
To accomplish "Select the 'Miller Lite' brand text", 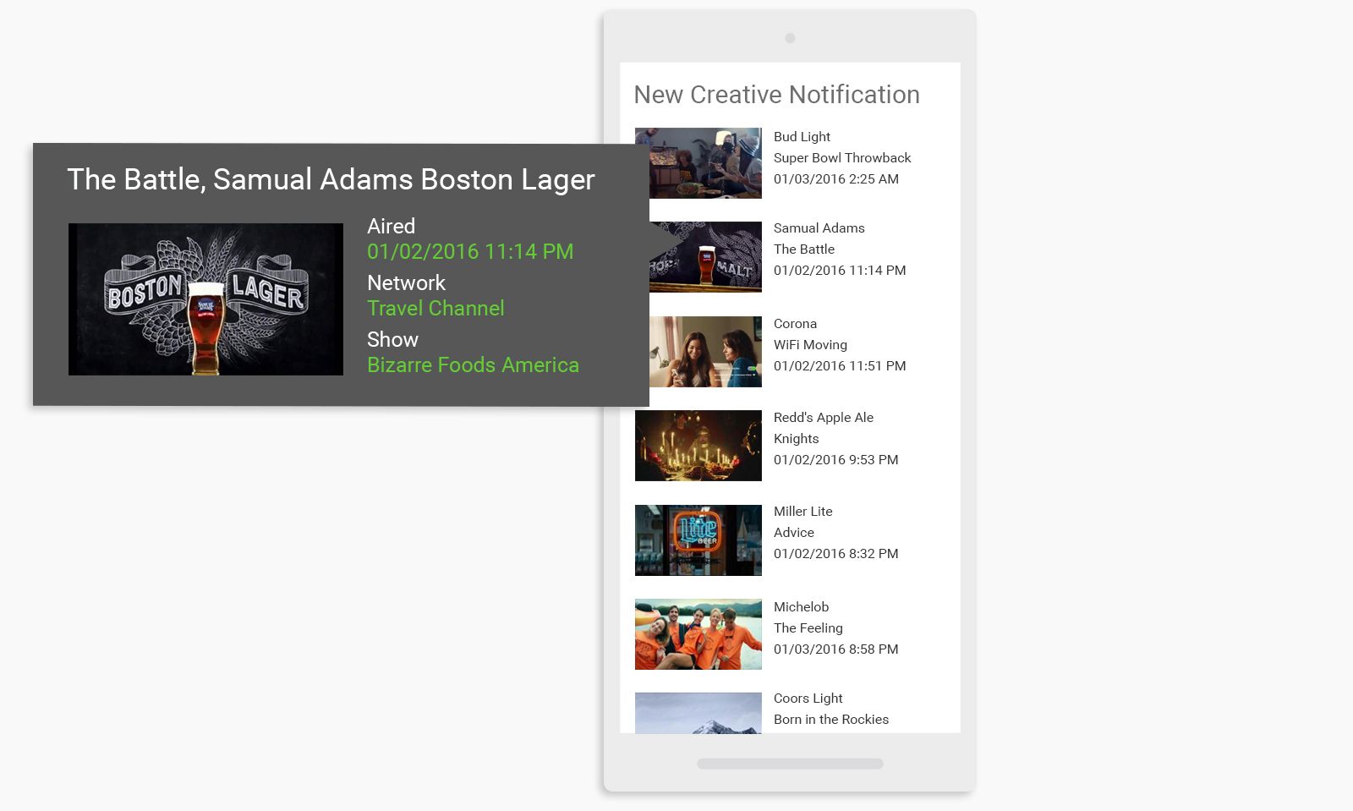I will point(803,511).
